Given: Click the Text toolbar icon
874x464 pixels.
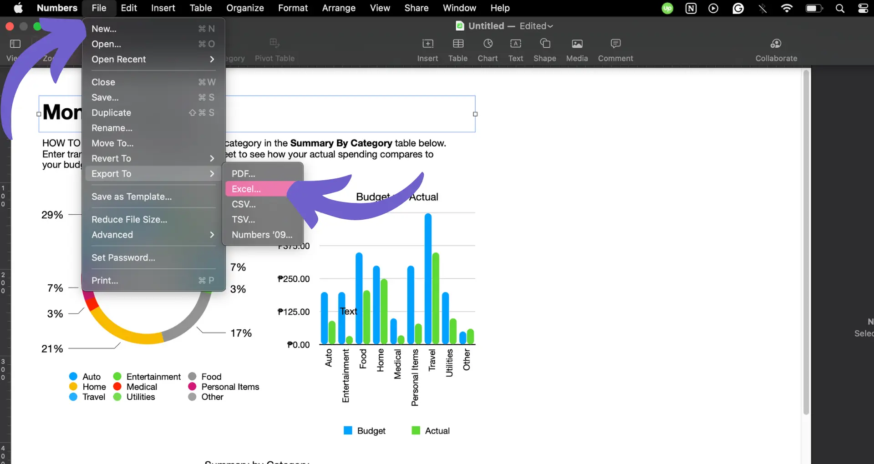Looking at the screenshot, I should tap(516, 44).
